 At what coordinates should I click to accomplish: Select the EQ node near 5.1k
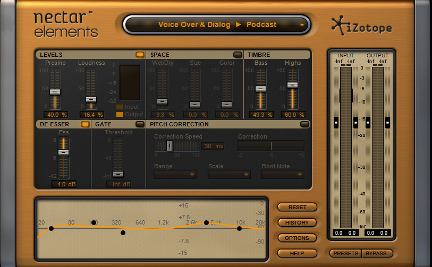pos(206,223)
